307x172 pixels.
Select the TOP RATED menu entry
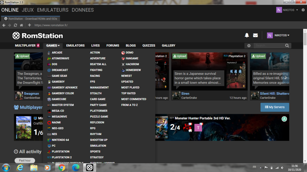click(x=128, y=93)
